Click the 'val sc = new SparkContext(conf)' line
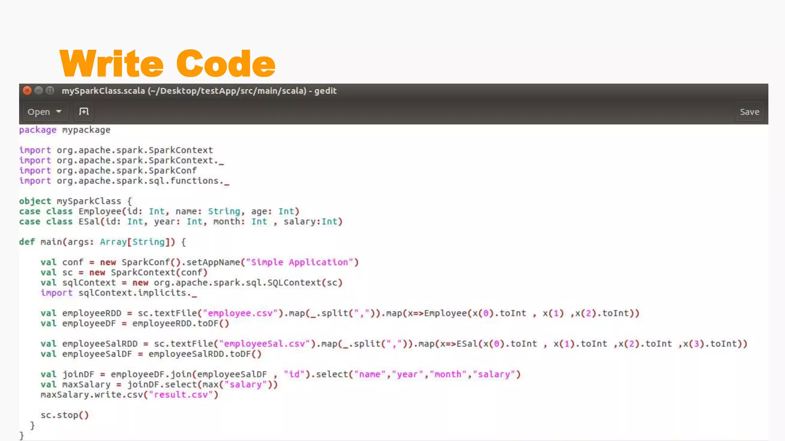 (x=124, y=273)
